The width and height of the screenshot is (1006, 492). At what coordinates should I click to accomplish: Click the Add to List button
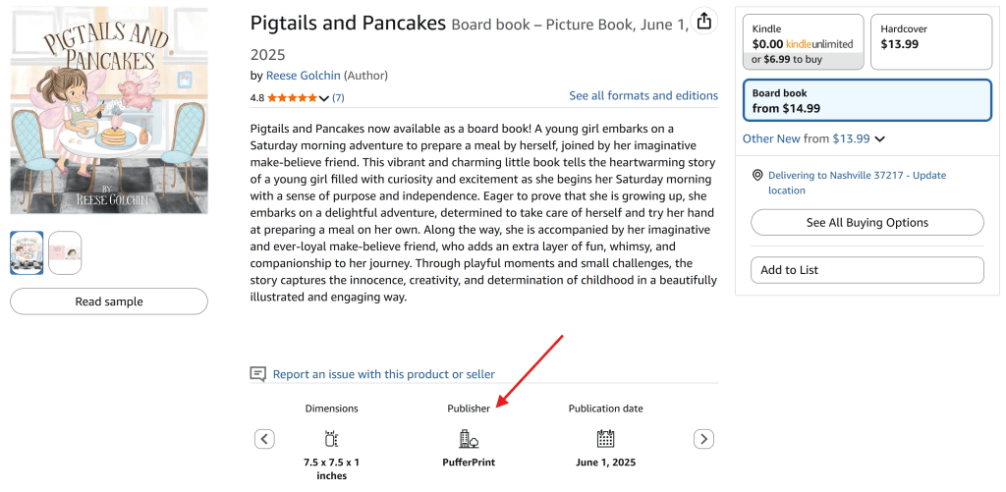[x=866, y=270]
